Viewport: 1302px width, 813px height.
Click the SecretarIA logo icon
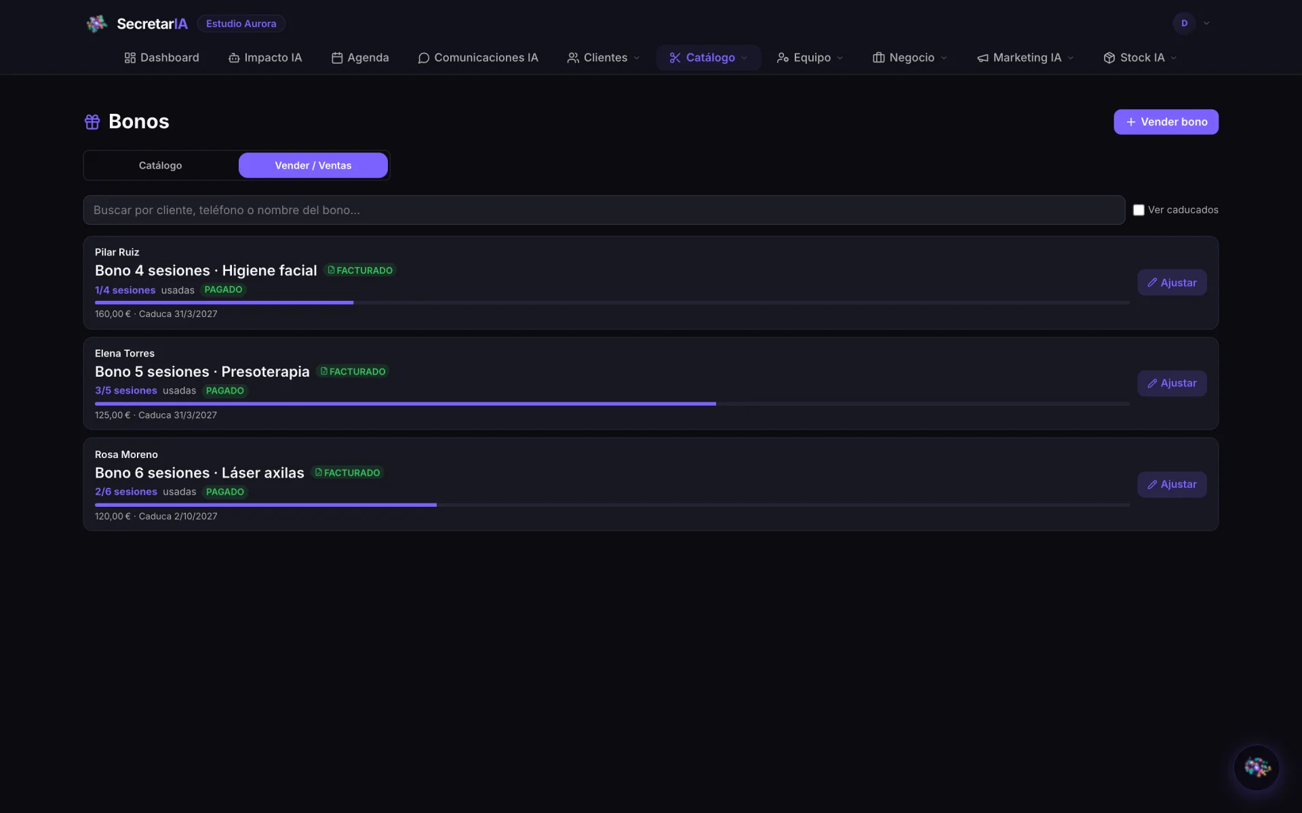point(97,24)
